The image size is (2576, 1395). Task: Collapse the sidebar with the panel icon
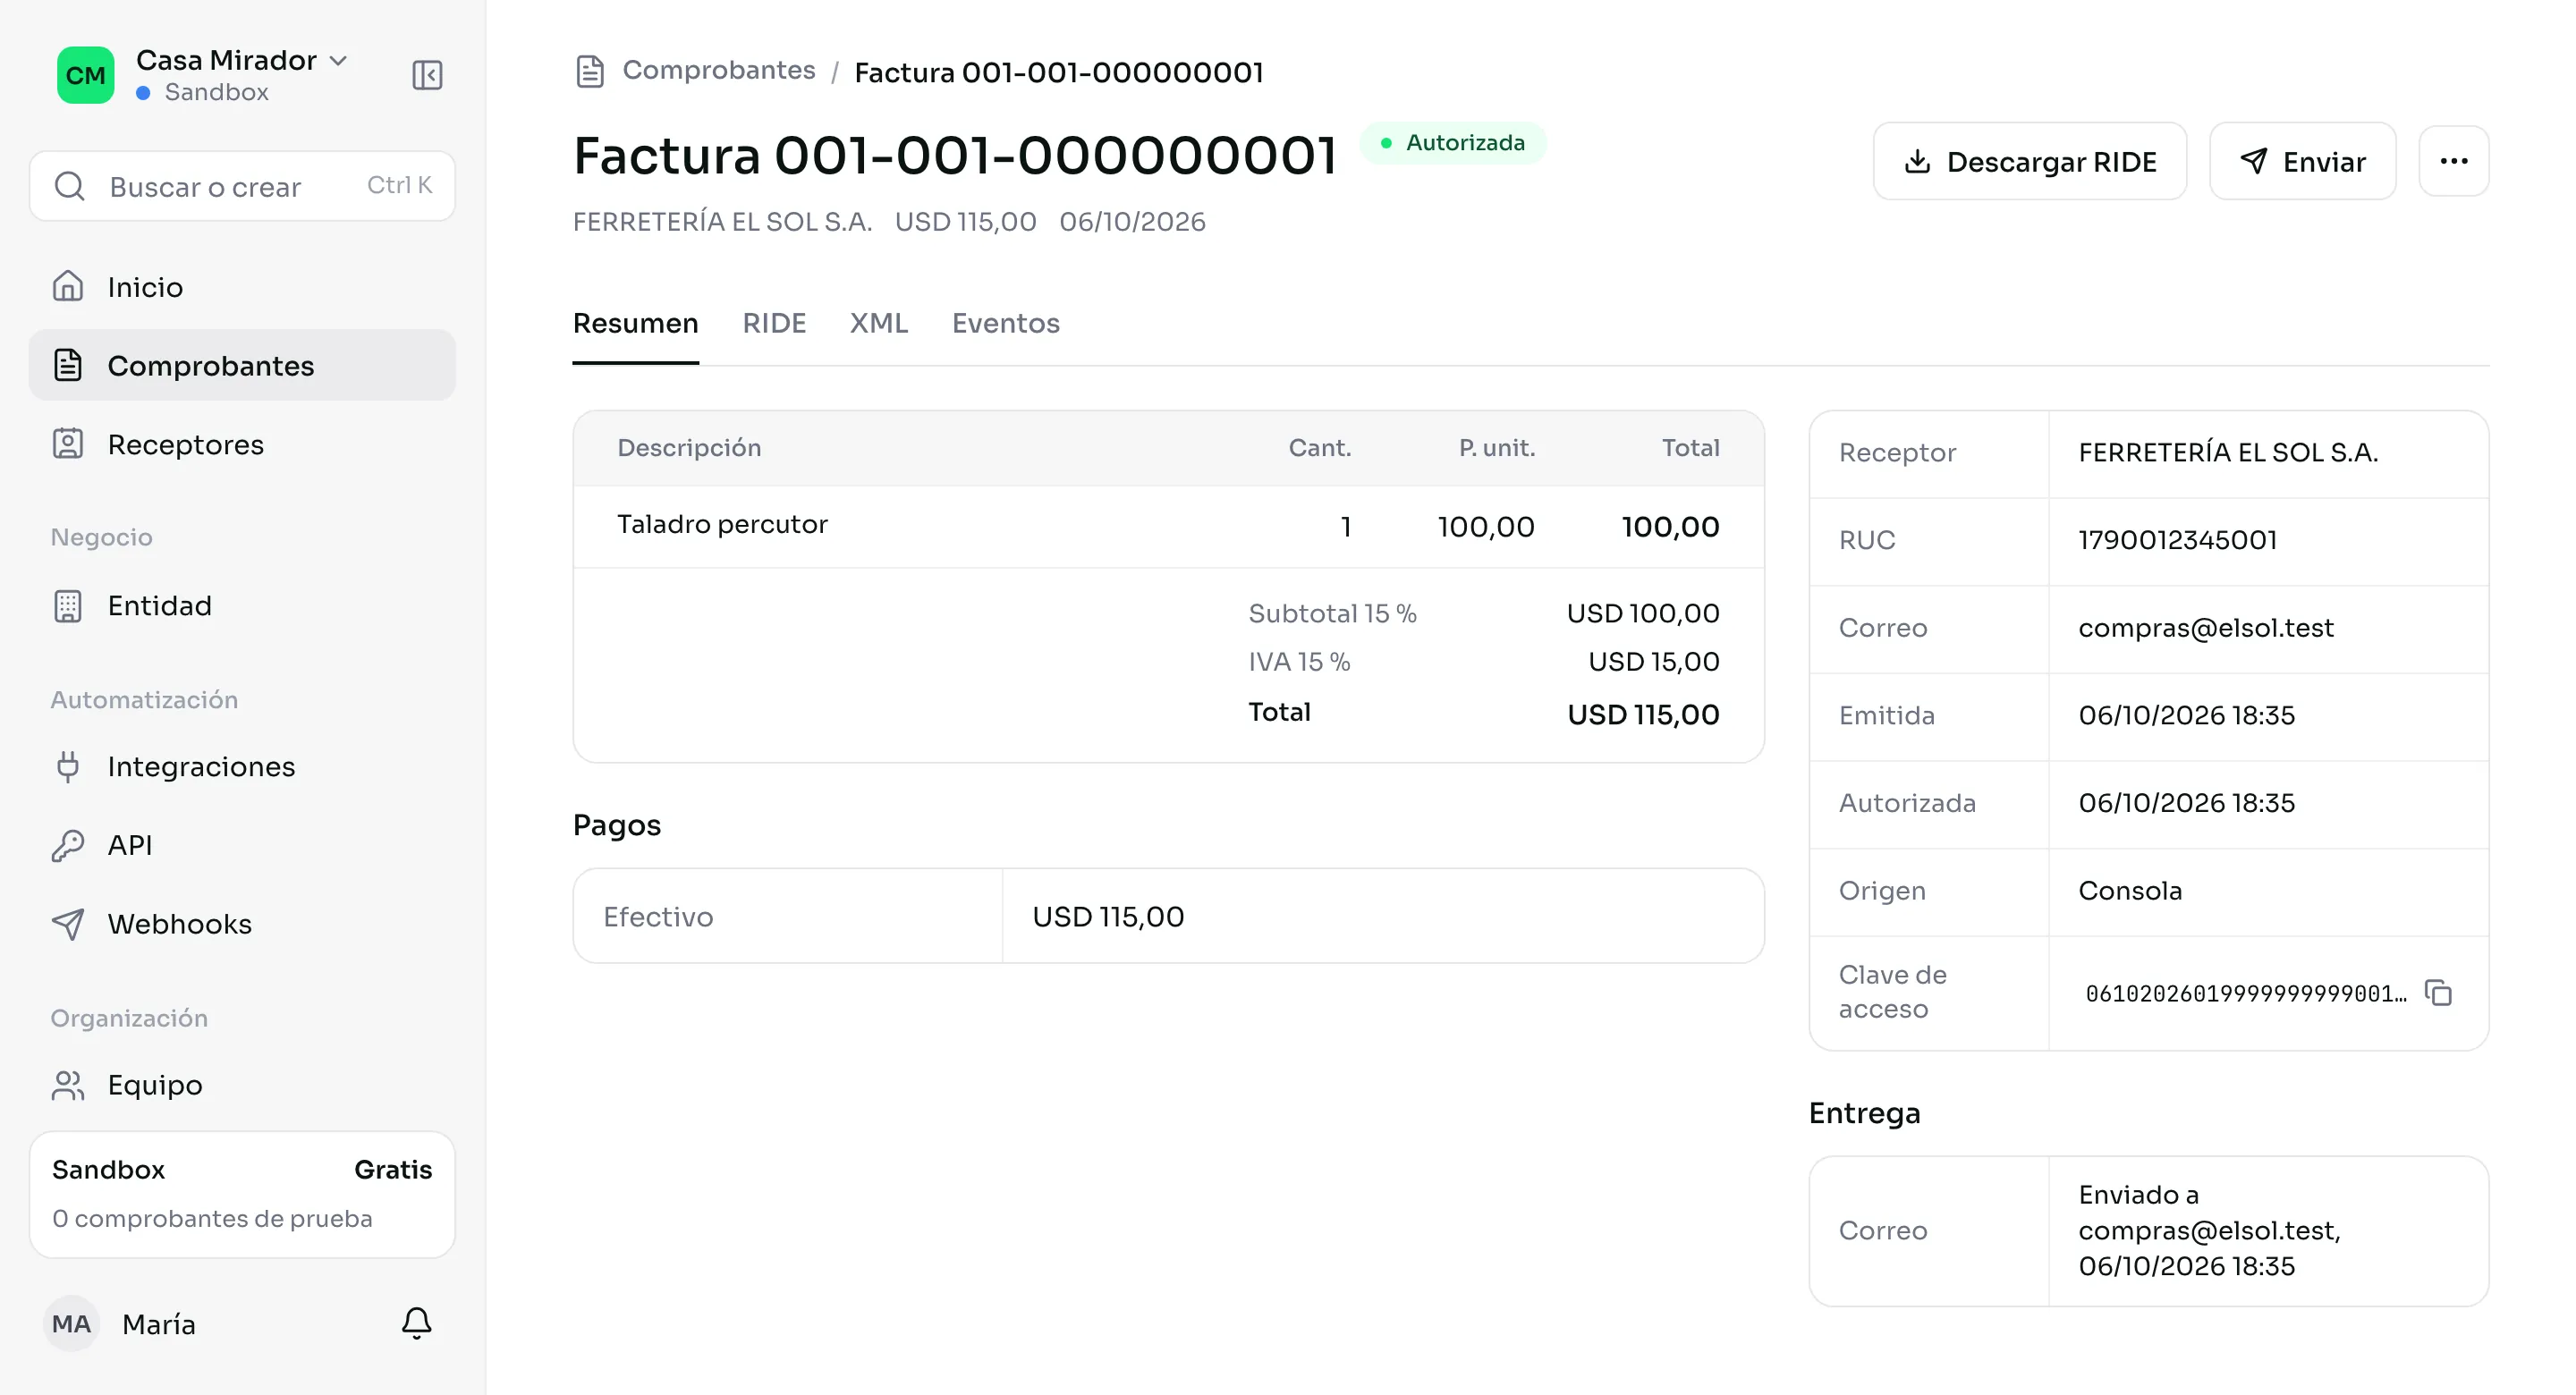427,75
